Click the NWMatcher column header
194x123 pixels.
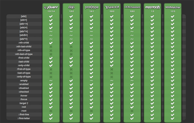click(x=173, y=7)
